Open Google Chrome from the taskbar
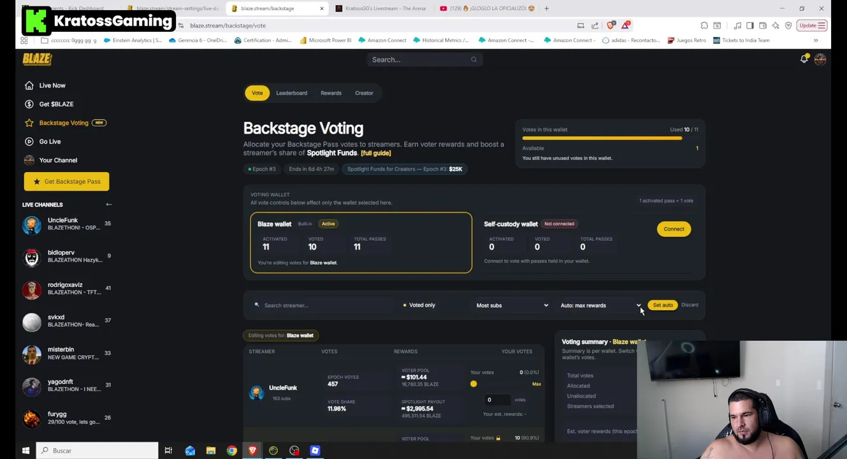Viewport: 847px width, 459px height. click(232, 451)
